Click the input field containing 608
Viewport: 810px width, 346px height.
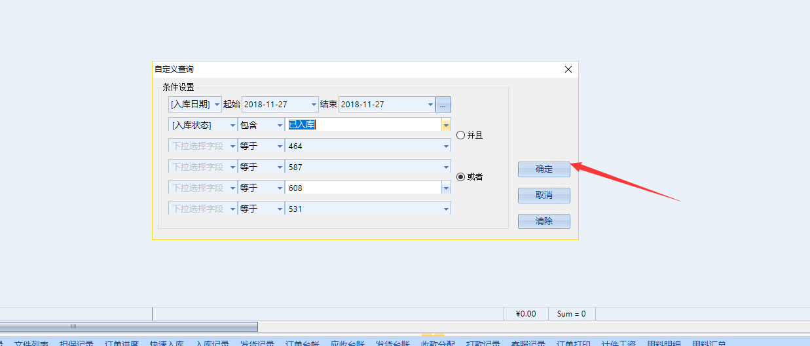click(363, 188)
